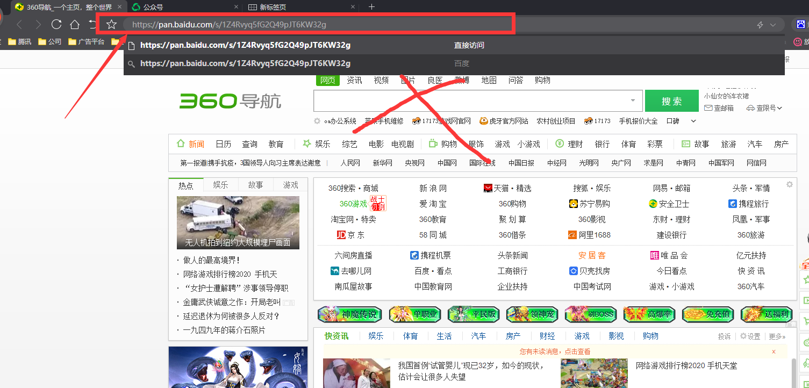Open the 故事 category with book icon
This screenshot has height=388, width=809.
click(696, 144)
